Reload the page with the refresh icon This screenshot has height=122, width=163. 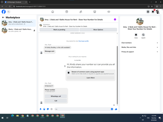click(x=10, y=7)
